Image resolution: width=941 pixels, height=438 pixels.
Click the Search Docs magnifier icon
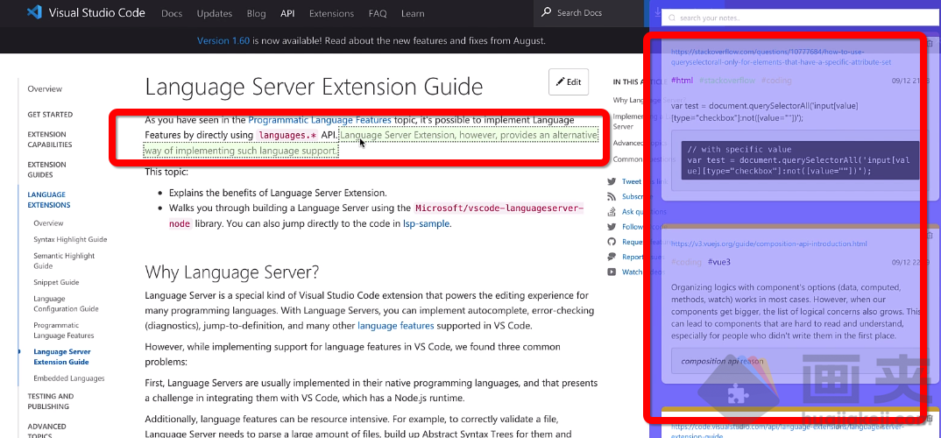(x=547, y=13)
